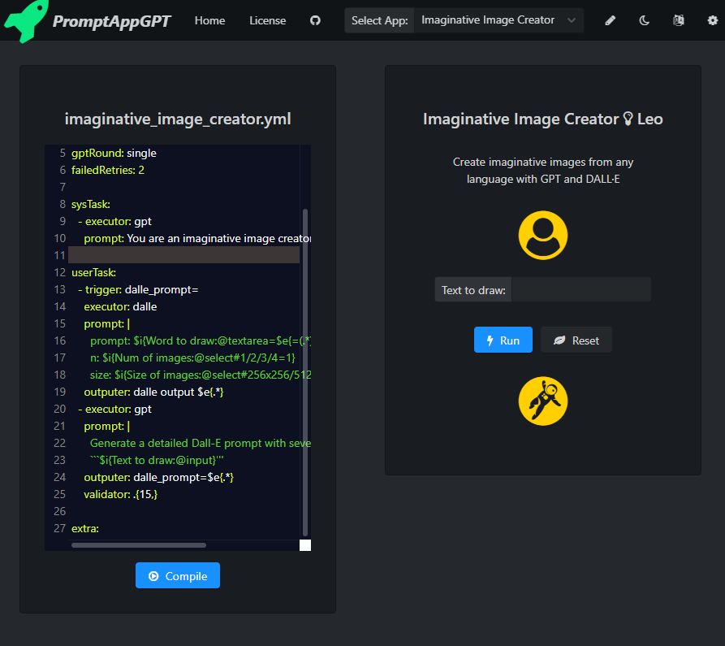Compile the imaginative_image_creator.yml script
This screenshot has height=646, width=725.
[177, 575]
